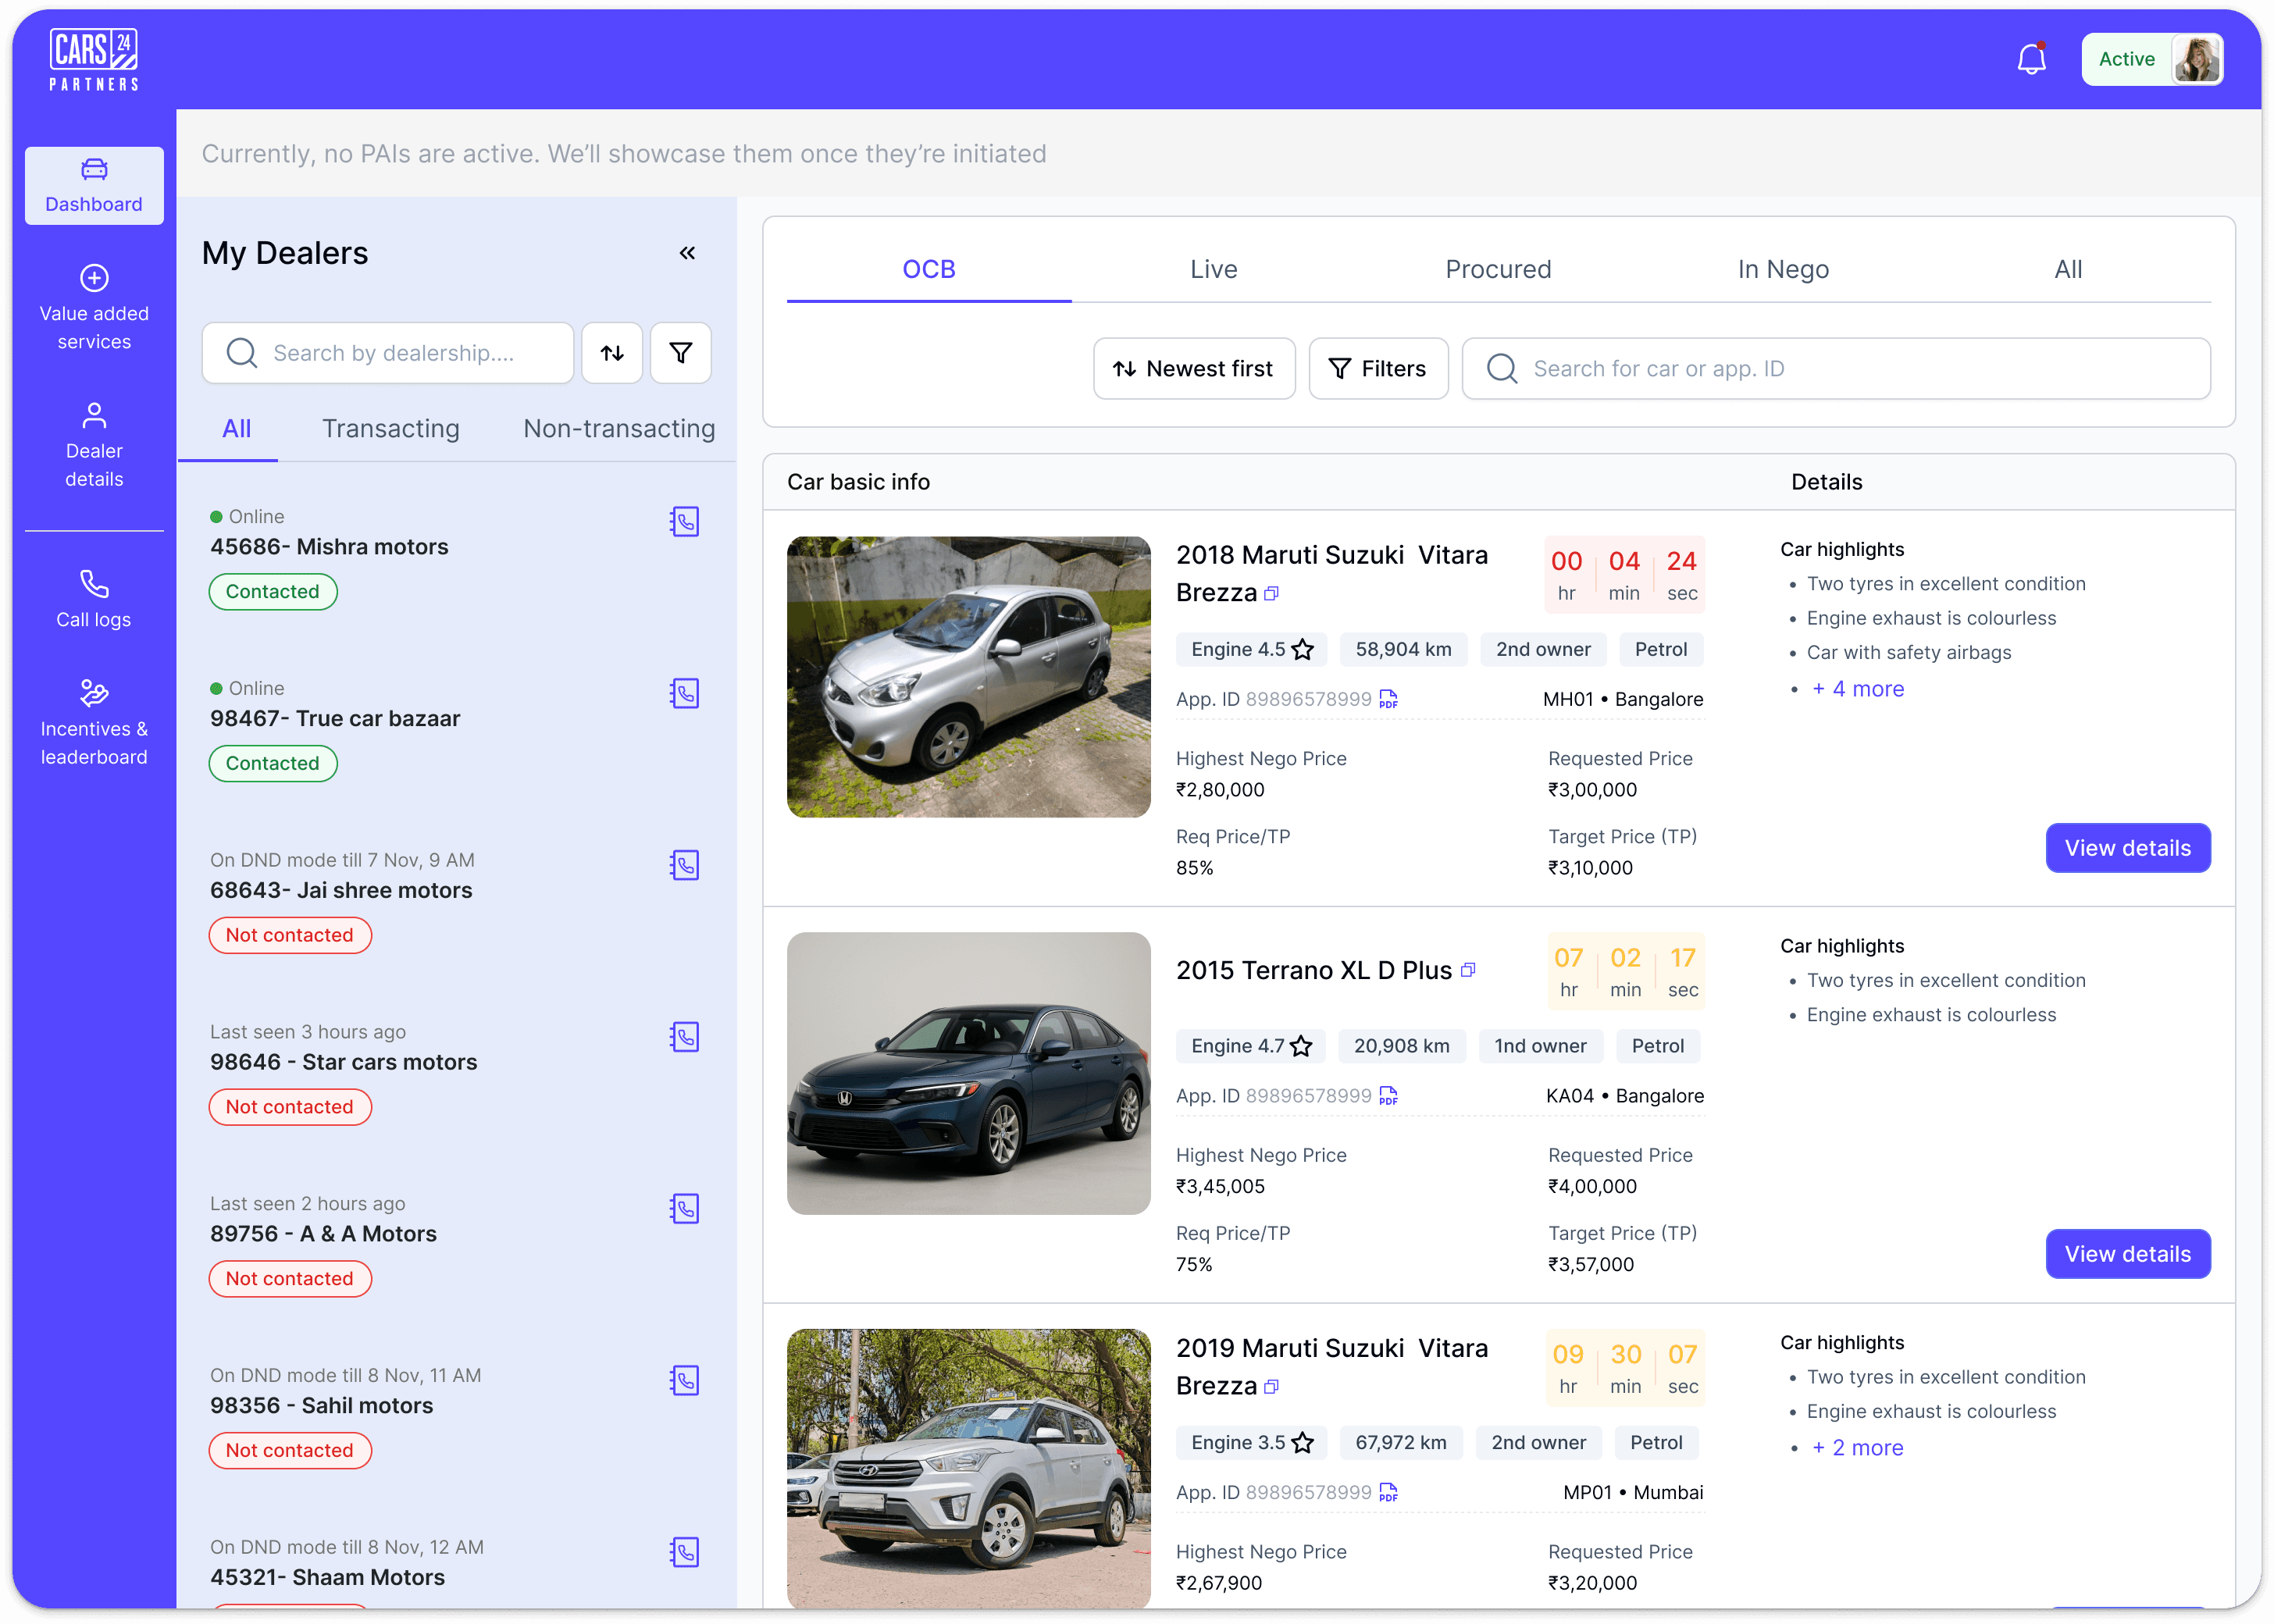Switch to the OCB tab

pyautogui.click(x=929, y=269)
